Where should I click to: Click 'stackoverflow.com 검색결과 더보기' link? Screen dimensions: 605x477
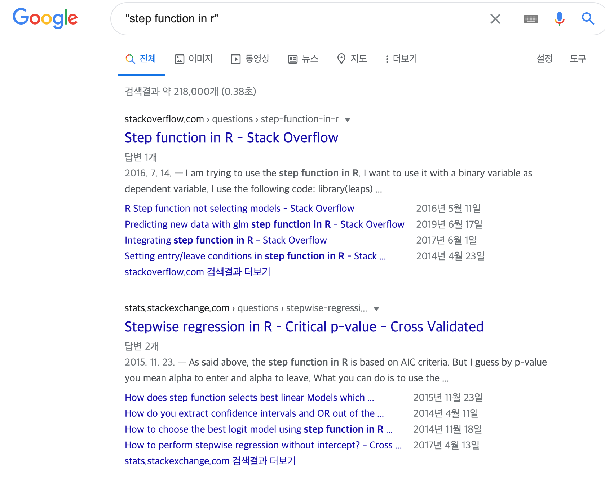(x=198, y=272)
